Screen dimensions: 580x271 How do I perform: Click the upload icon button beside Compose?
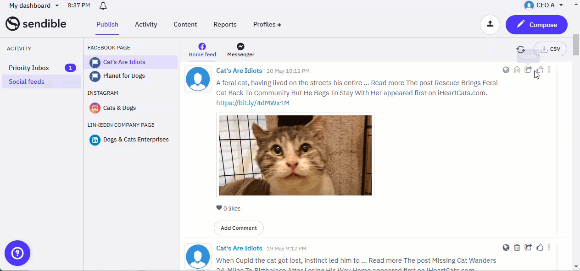[490, 25]
